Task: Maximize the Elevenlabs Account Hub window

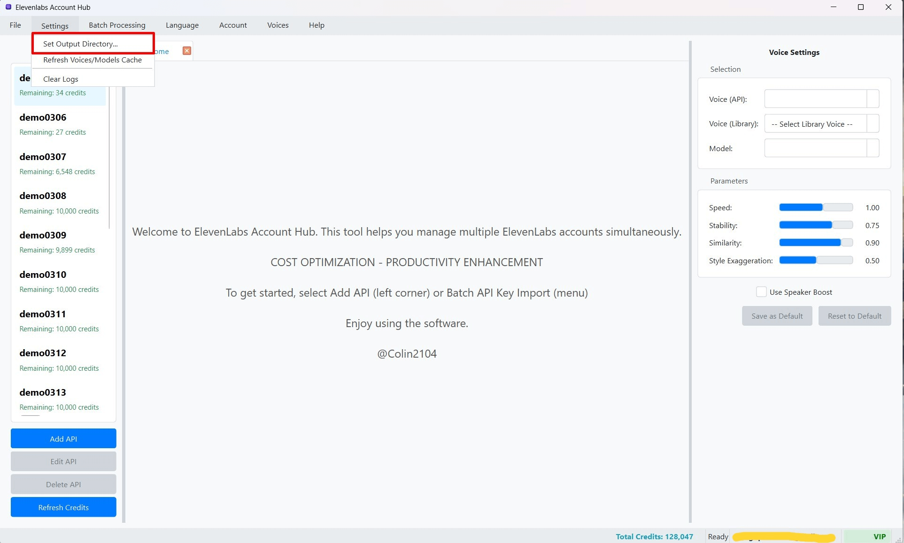Action: (x=861, y=7)
